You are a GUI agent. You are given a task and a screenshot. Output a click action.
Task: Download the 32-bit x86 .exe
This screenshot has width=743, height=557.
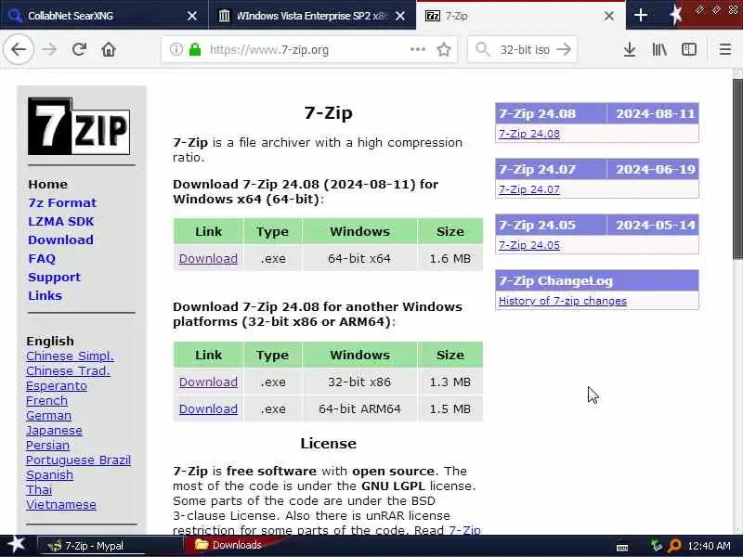(x=208, y=382)
